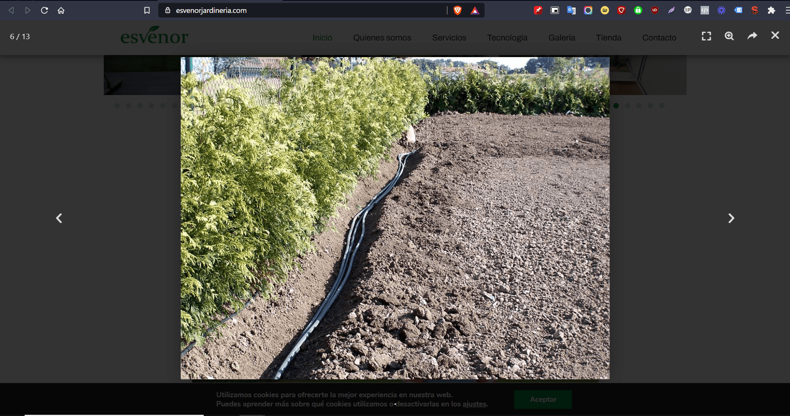Open uBlock Origin extension

coord(655,10)
